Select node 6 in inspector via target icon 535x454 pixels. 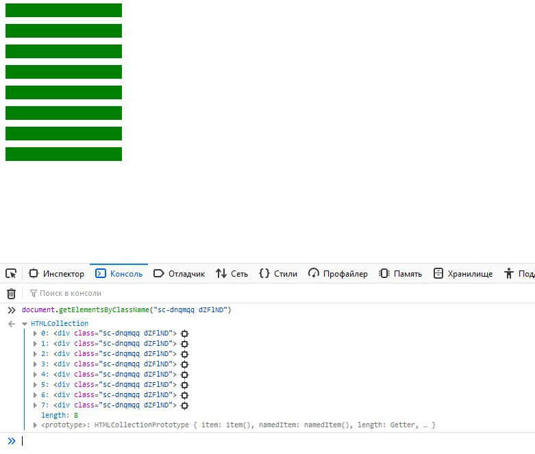(x=184, y=395)
